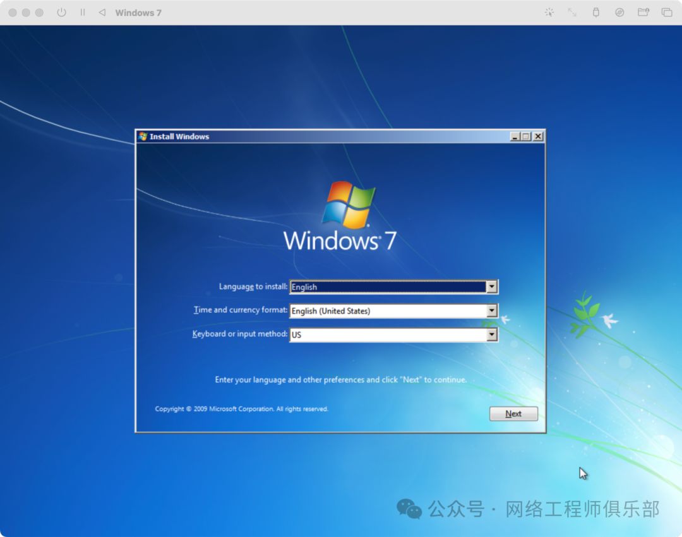Minimize the Install Windows dialog
Viewport: 682px width, 537px height.
pos(515,136)
